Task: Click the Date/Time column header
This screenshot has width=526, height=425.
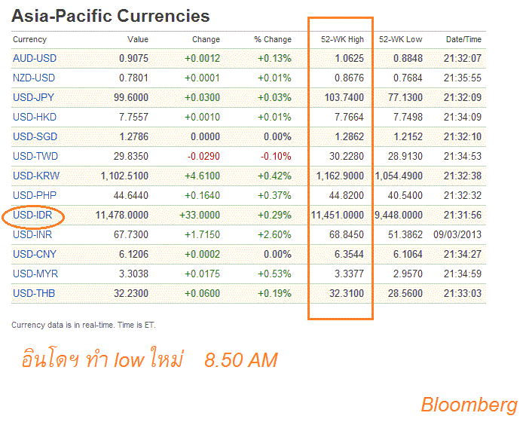Action: (x=464, y=39)
